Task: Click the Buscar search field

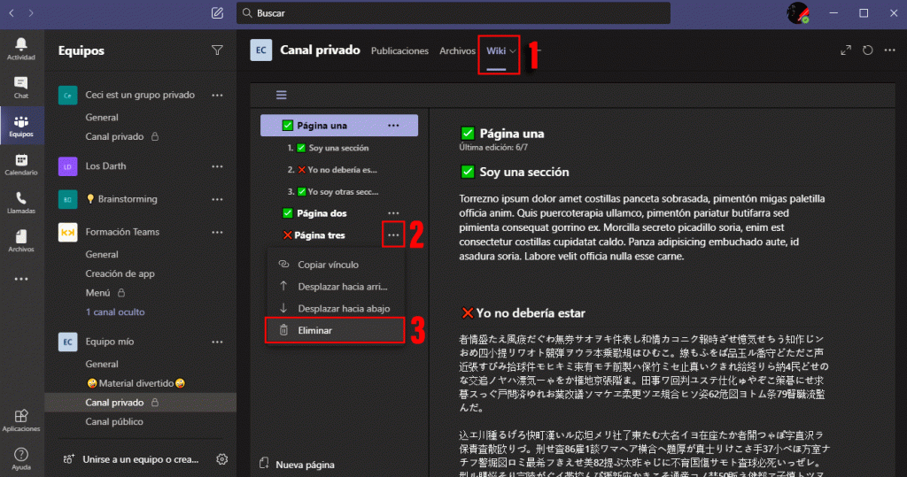Action: [453, 12]
